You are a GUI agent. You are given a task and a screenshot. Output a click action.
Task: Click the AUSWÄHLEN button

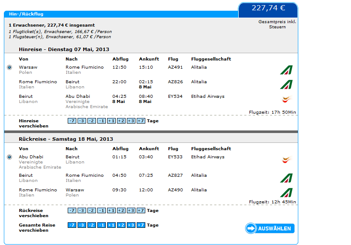270,228
